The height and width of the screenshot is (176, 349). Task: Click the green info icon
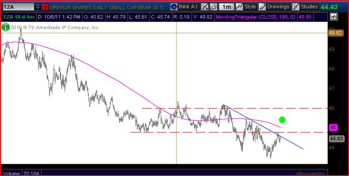[x=5, y=28]
